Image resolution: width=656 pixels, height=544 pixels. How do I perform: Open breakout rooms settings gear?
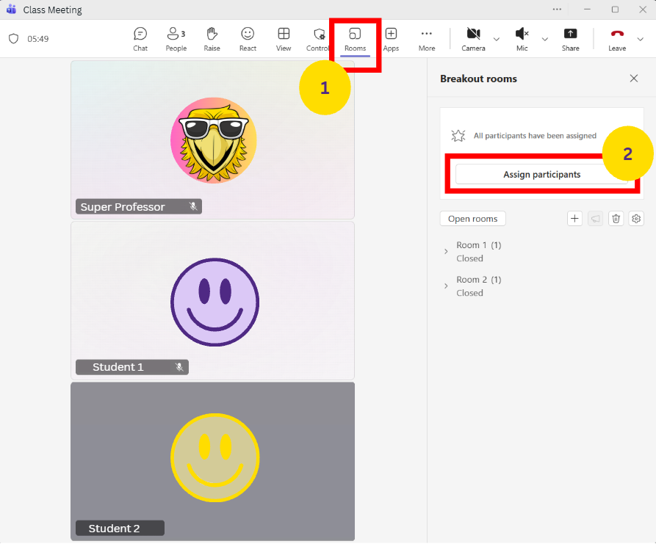coord(636,219)
